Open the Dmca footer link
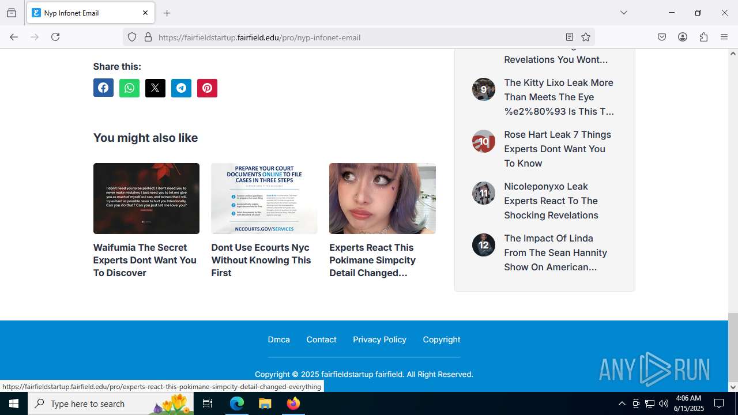This screenshot has height=415, width=738. (x=279, y=339)
